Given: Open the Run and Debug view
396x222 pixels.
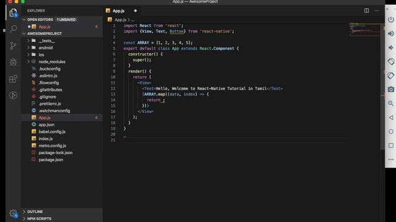Looking at the screenshot, I should pos(13,62).
